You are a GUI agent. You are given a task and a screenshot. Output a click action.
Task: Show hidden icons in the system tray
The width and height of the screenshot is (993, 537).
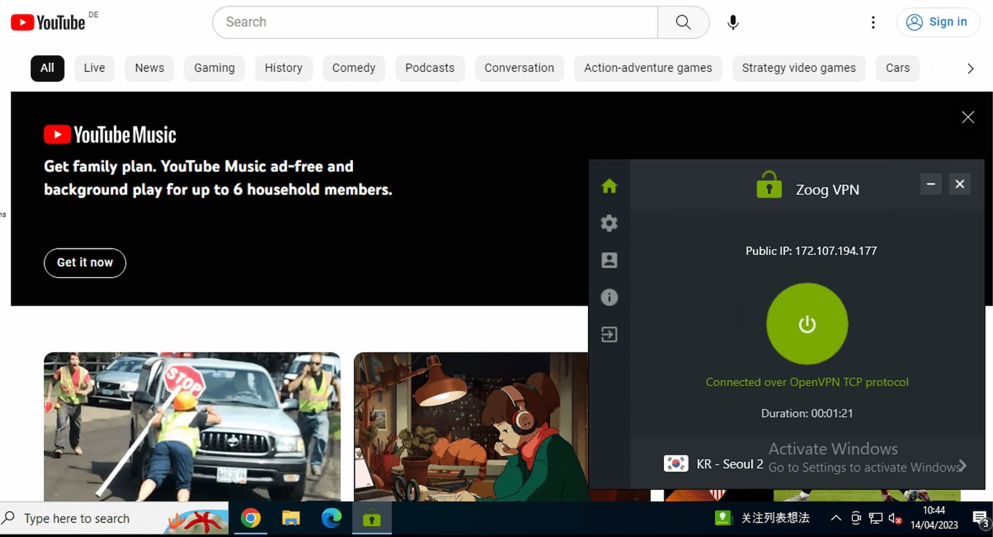836,518
